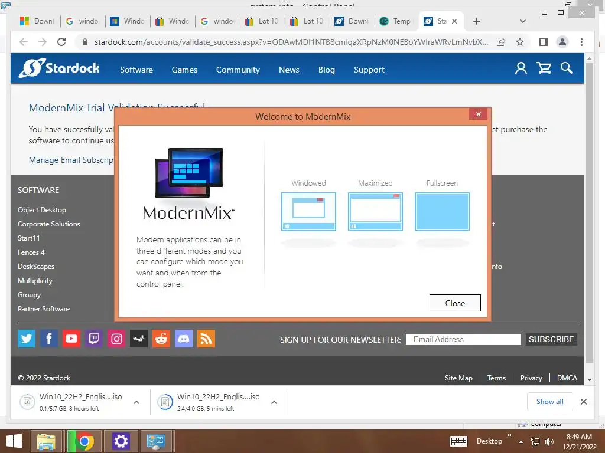Click the Subscribe newsletter button
Screen dimensions: 605x453
tap(551, 339)
